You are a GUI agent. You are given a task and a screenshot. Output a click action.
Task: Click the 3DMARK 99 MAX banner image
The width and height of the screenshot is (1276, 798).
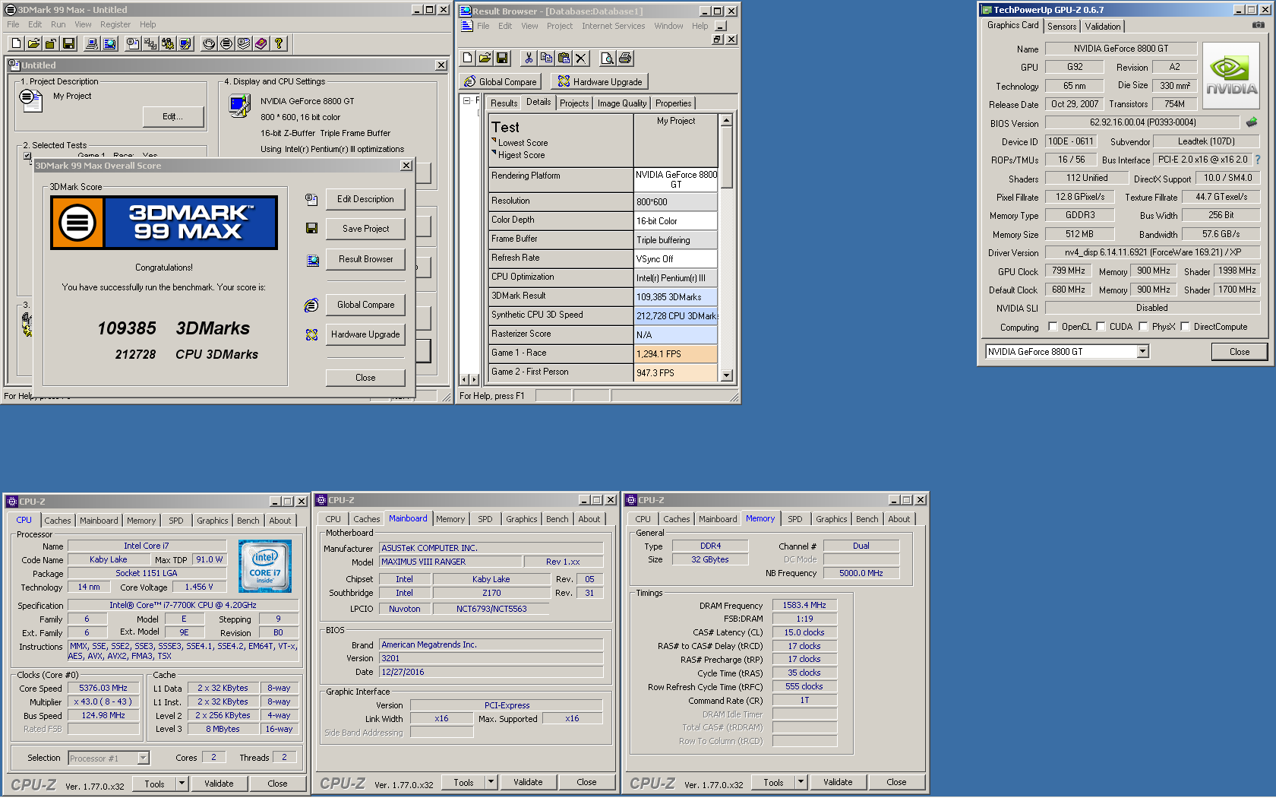tap(164, 223)
